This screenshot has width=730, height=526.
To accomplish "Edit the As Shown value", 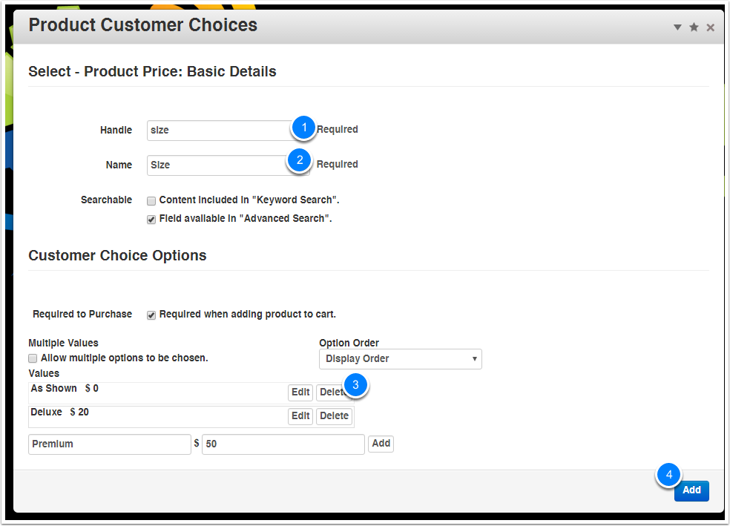I will pyautogui.click(x=300, y=392).
